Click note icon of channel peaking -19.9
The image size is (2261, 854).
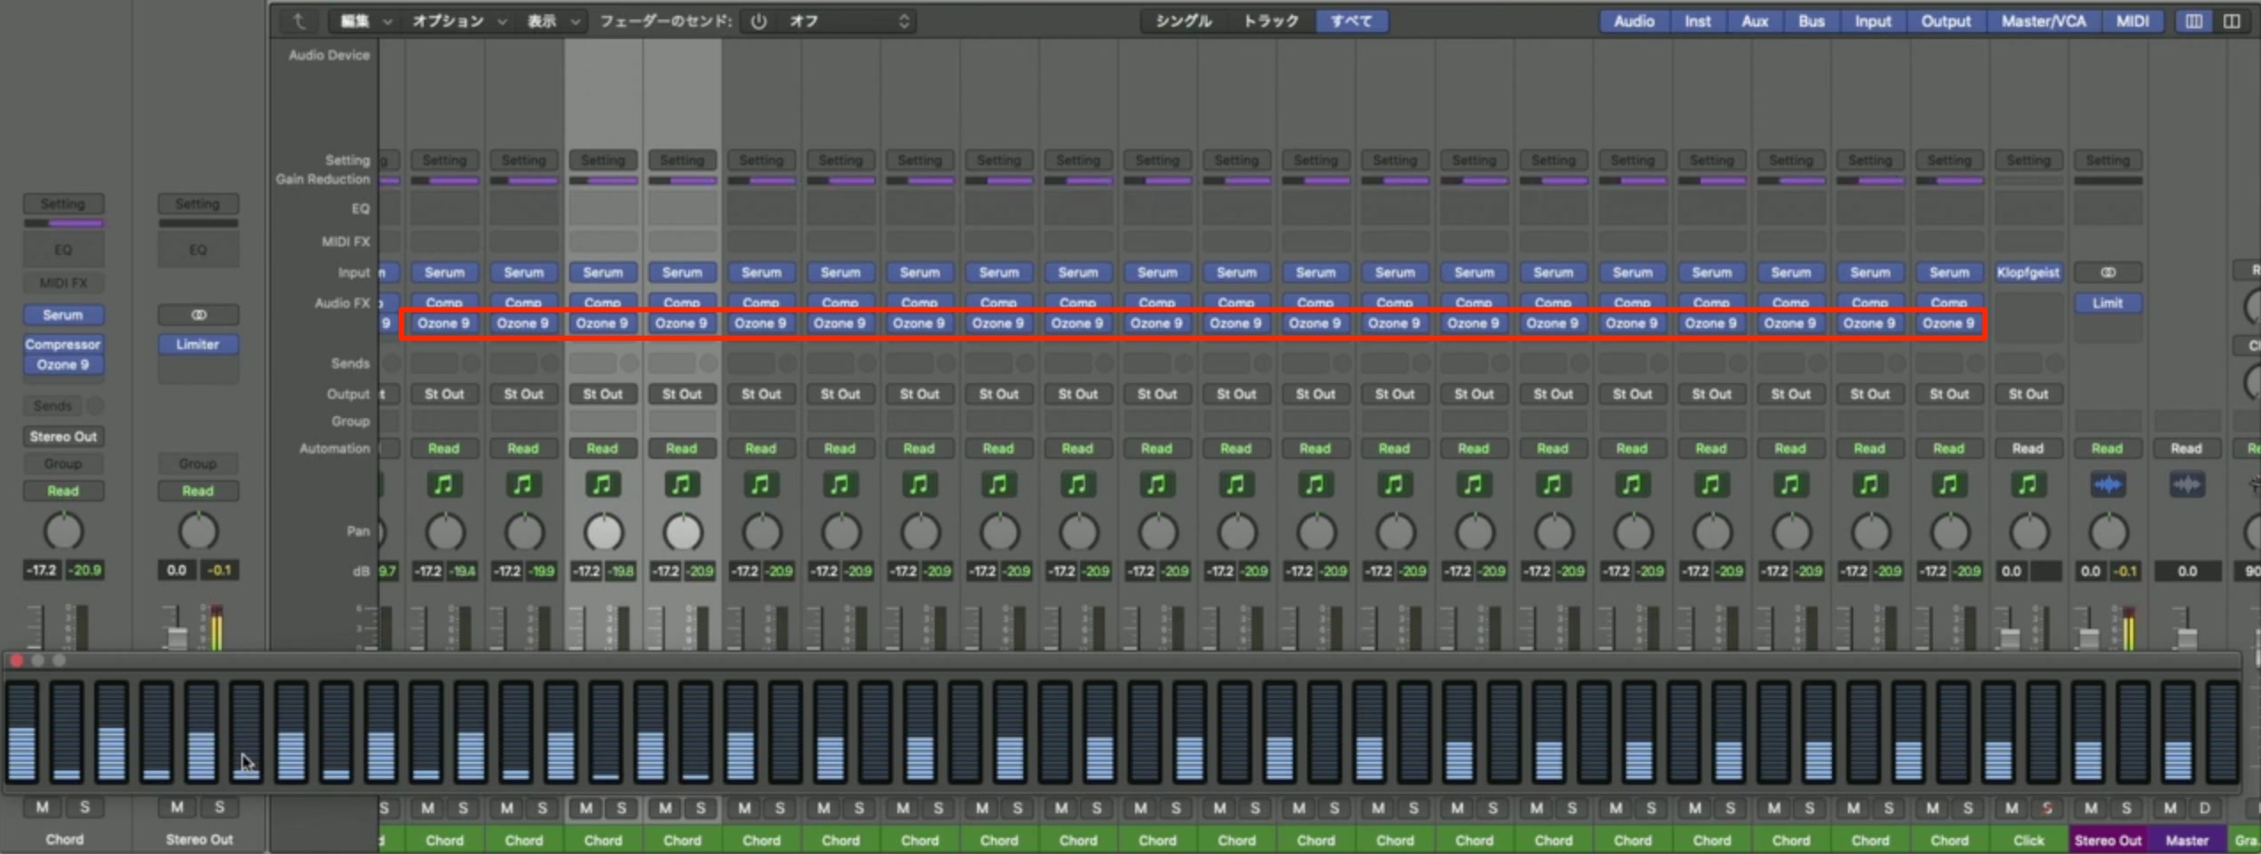[x=523, y=485]
